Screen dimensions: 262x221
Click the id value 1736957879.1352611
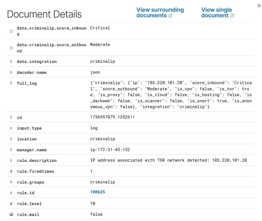point(112,117)
